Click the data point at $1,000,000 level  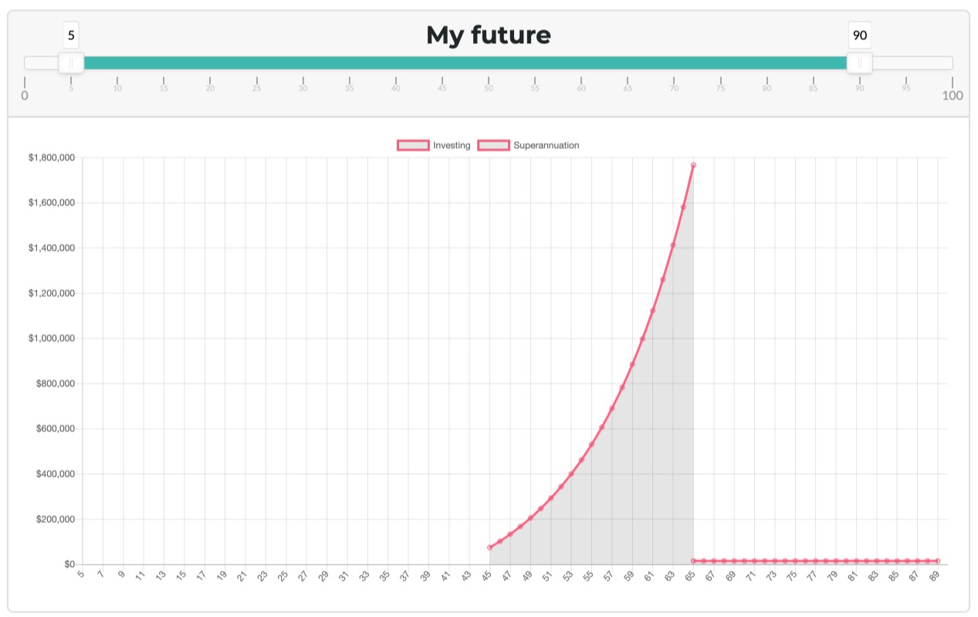click(642, 339)
